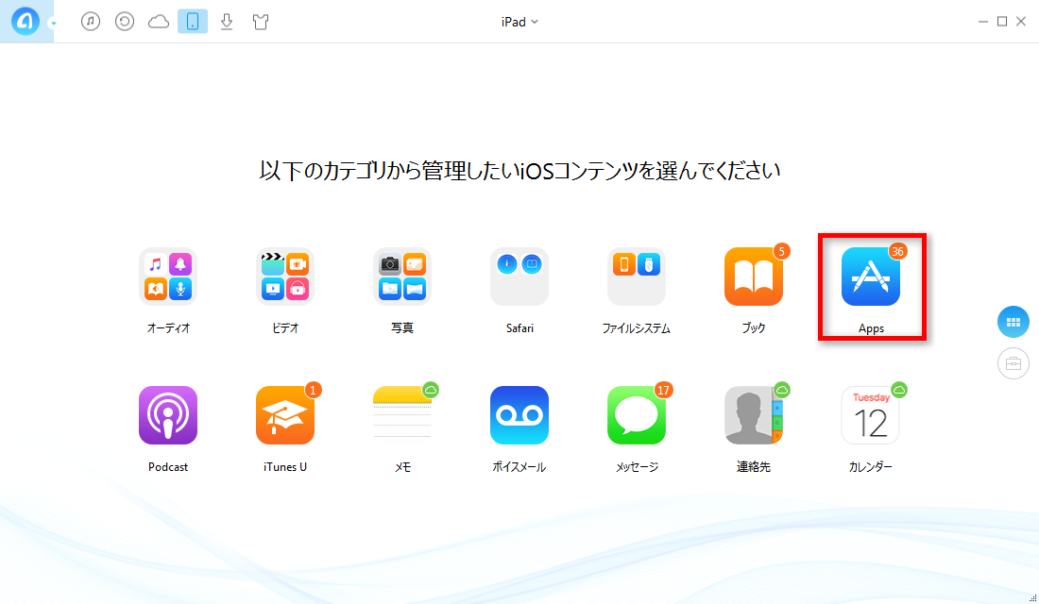1039x604 pixels.
Task: Open the skin theme shirt icon
Action: click(261, 21)
